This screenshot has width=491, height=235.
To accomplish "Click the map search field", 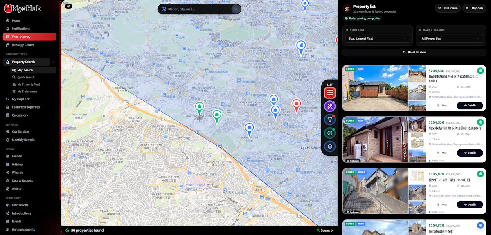I will (x=198, y=9).
